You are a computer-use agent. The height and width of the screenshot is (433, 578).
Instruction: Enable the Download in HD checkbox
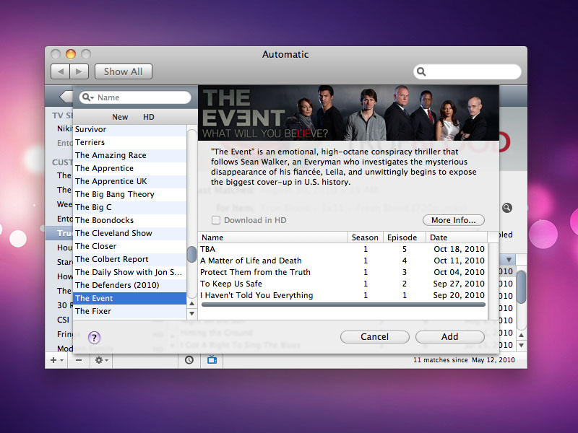(x=216, y=220)
